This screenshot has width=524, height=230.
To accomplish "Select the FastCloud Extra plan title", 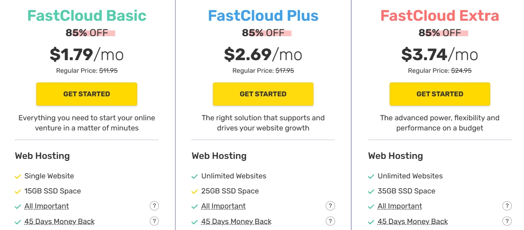I will [x=440, y=16].
